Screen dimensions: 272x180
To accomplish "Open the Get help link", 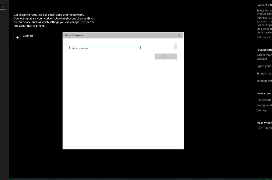I will coord(262,110).
